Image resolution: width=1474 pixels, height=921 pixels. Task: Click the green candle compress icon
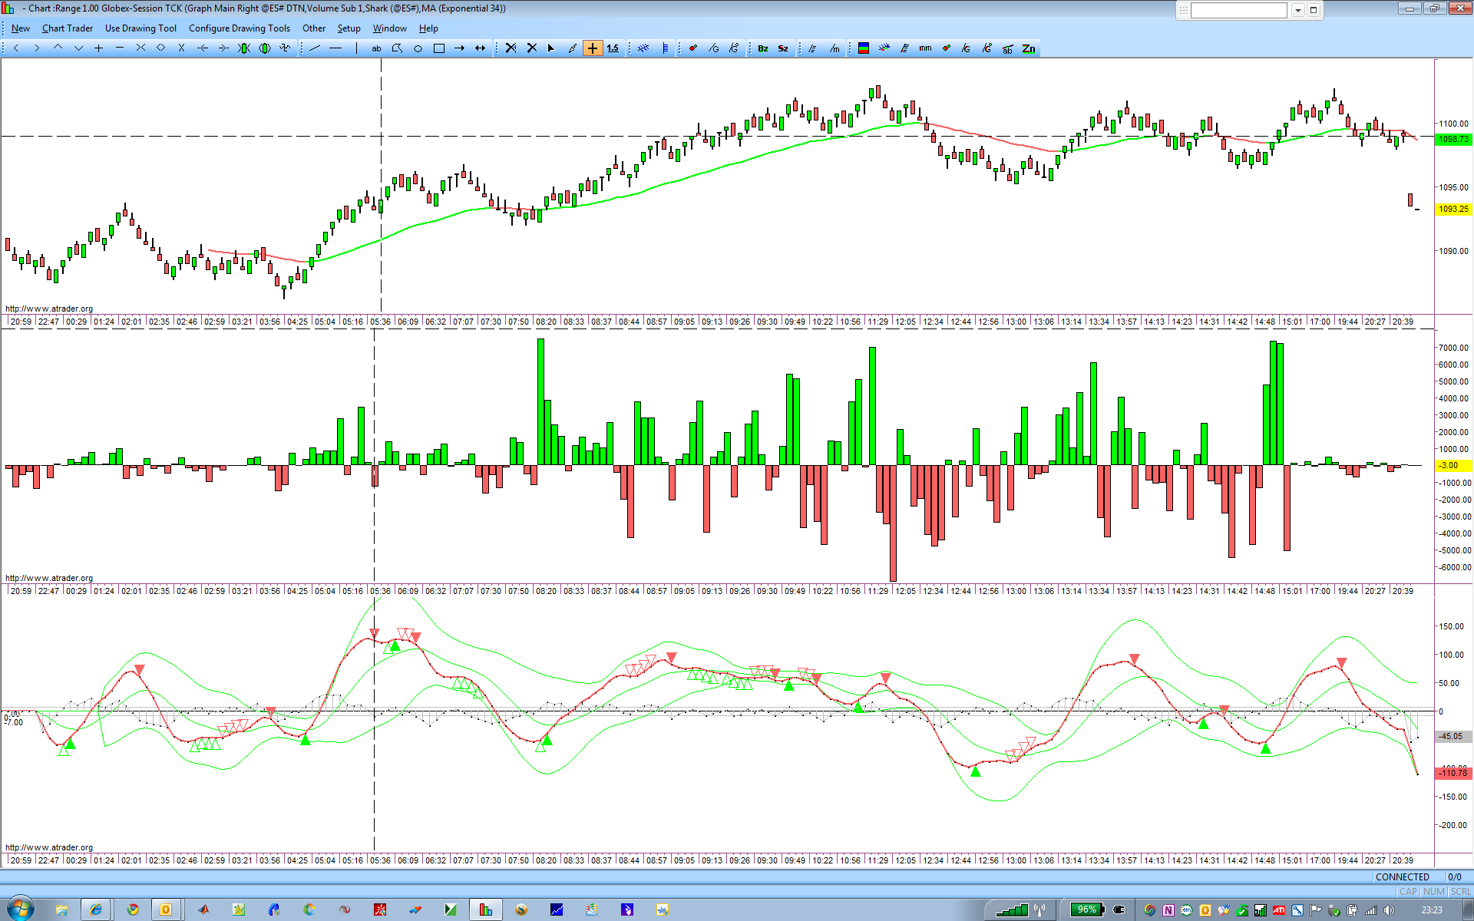[x=244, y=48]
